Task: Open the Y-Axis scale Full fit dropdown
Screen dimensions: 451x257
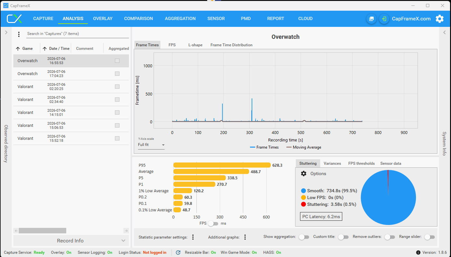Action: [151, 145]
